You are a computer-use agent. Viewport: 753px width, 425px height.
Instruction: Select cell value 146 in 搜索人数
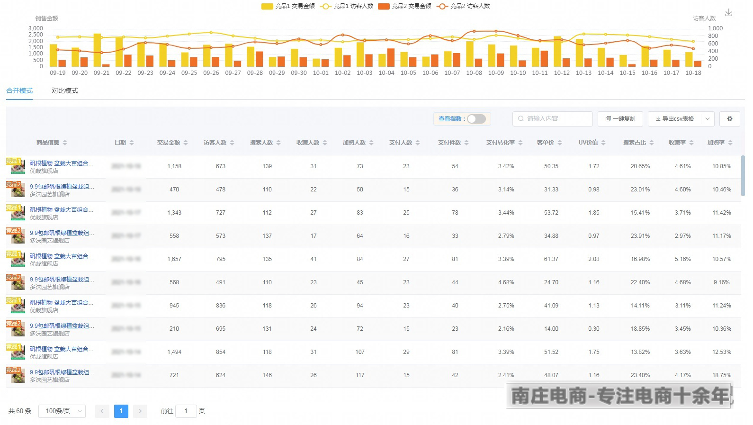coord(267,375)
